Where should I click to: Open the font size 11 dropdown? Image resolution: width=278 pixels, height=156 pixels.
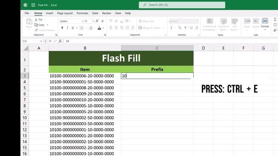click(93, 21)
